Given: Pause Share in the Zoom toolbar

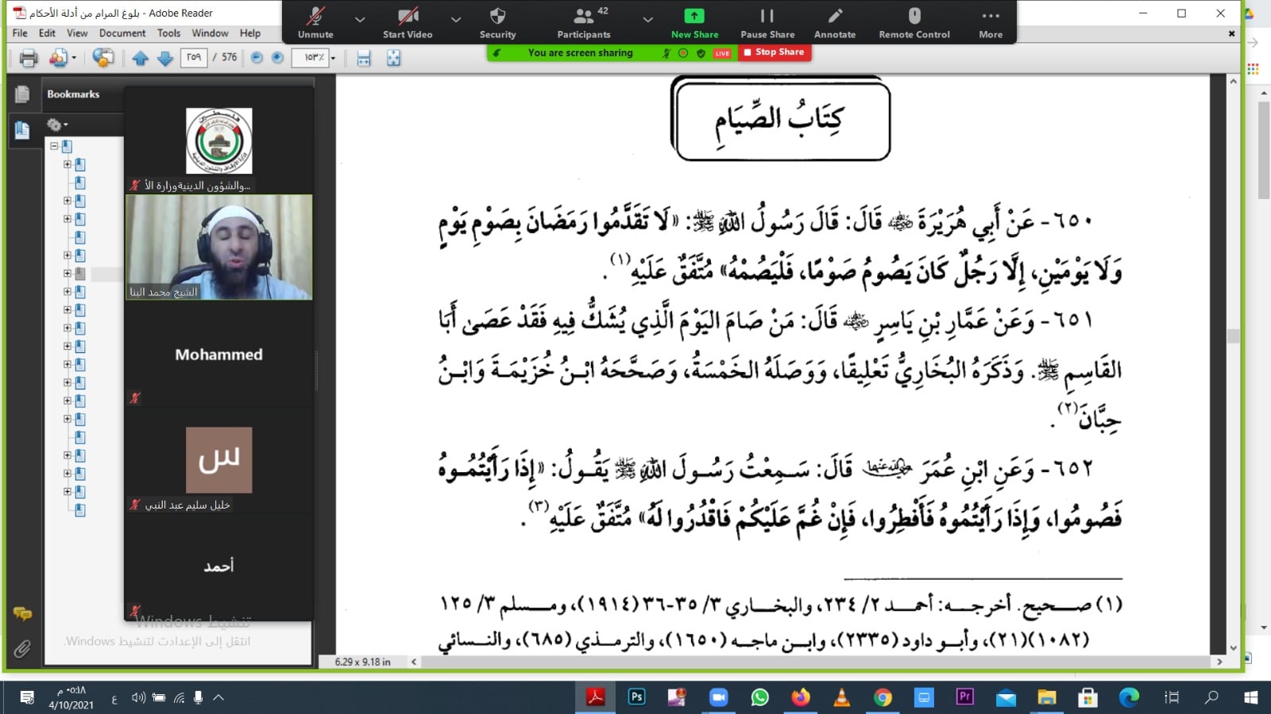Looking at the screenshot, I should click(767, 23).
